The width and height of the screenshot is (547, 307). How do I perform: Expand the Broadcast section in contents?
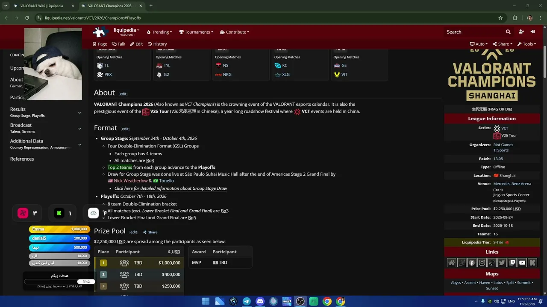coord(79,128)
